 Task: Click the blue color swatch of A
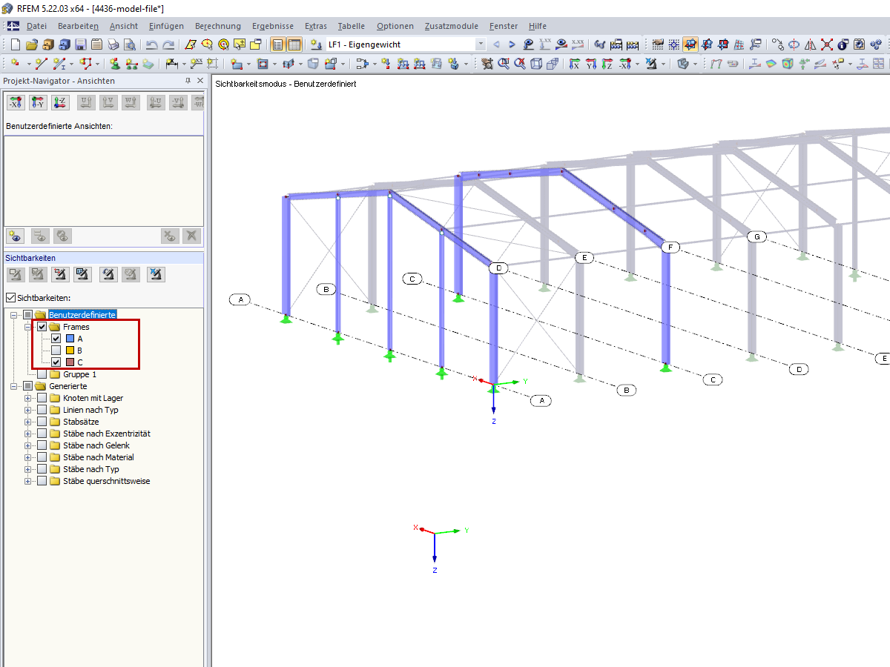click(x=70, y=339)
